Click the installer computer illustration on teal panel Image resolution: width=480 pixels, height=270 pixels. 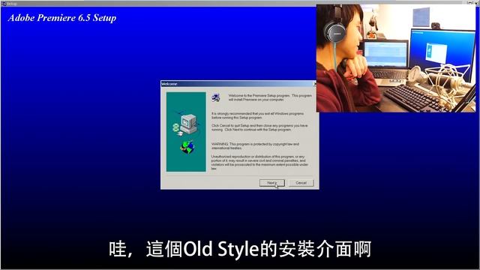pos(185,124)
